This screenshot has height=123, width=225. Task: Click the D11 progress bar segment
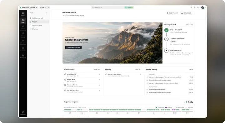coord(187,110)
